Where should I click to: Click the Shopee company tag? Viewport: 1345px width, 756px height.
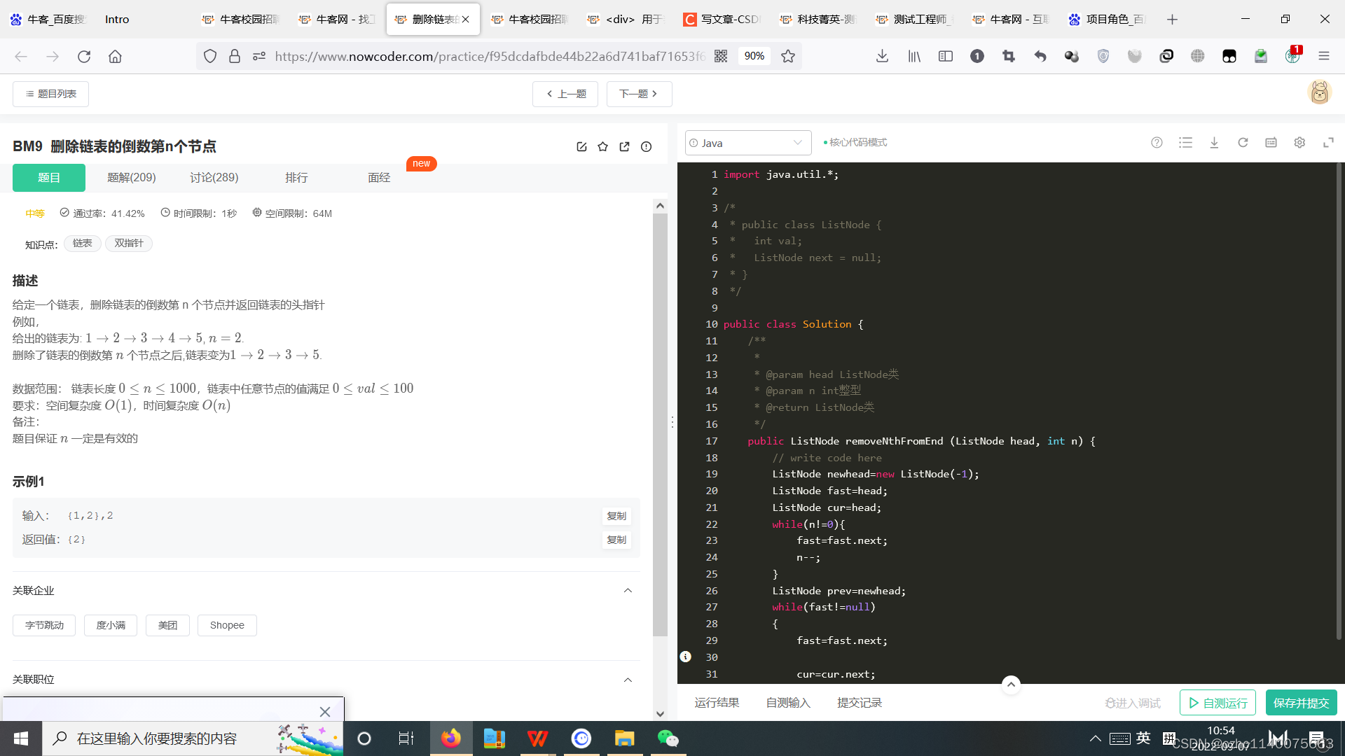[227, 625]
